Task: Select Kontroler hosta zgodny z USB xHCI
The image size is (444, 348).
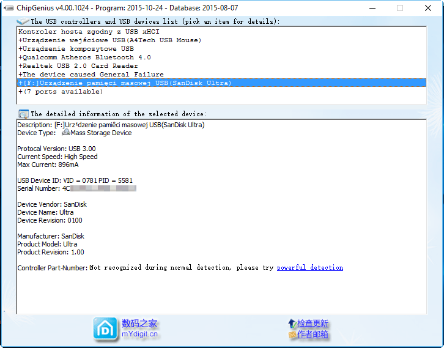Action: tap(222, 31)
